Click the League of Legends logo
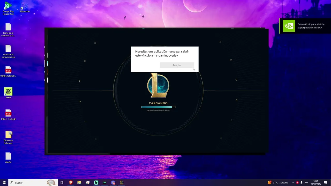 158,86
